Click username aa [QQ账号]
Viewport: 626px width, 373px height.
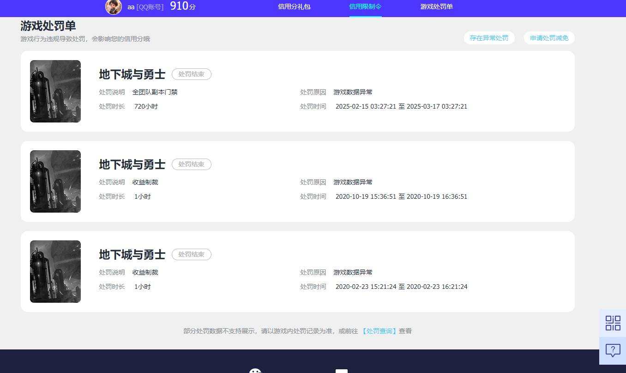click(x=145, y=7)
